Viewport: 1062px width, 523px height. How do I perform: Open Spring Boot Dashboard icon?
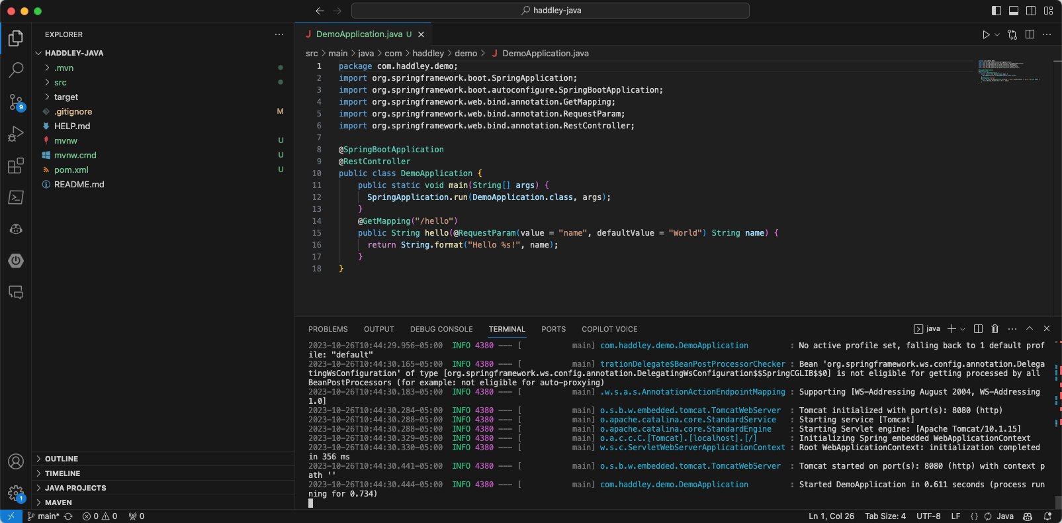(16, 261)
